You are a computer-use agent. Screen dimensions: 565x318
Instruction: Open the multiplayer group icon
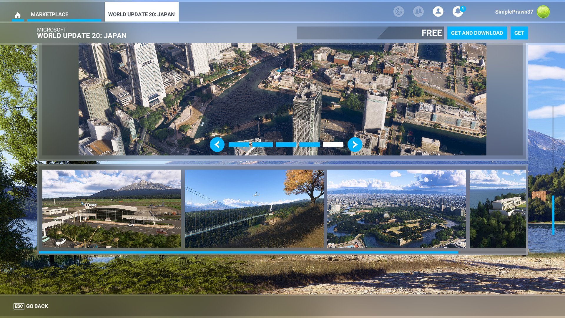pos(418,11)
